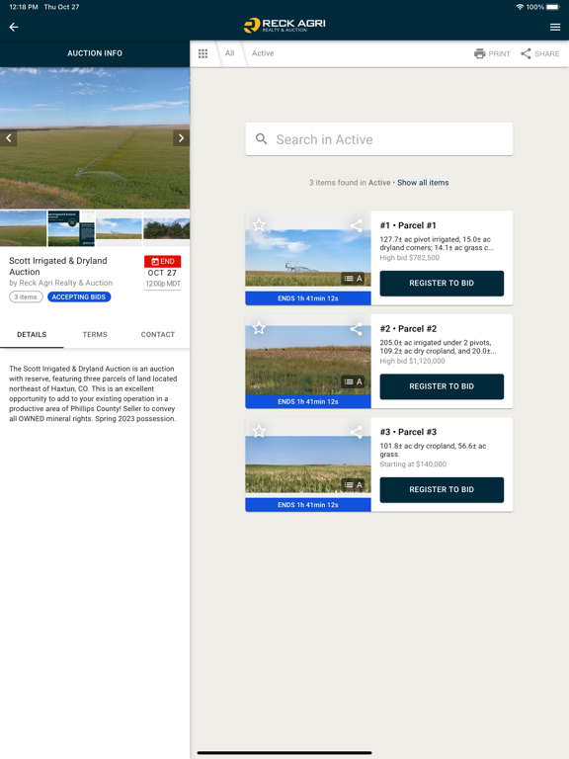Viewport: 569px width, 759px height.
Task: Select the third gallery thumbnail
Action: 119,228
